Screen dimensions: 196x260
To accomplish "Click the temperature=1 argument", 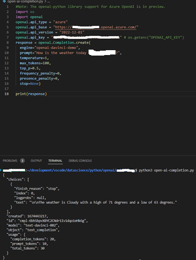I will (34, 58).
